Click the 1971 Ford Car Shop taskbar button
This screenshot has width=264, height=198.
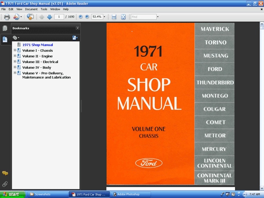tap(89, 194)
